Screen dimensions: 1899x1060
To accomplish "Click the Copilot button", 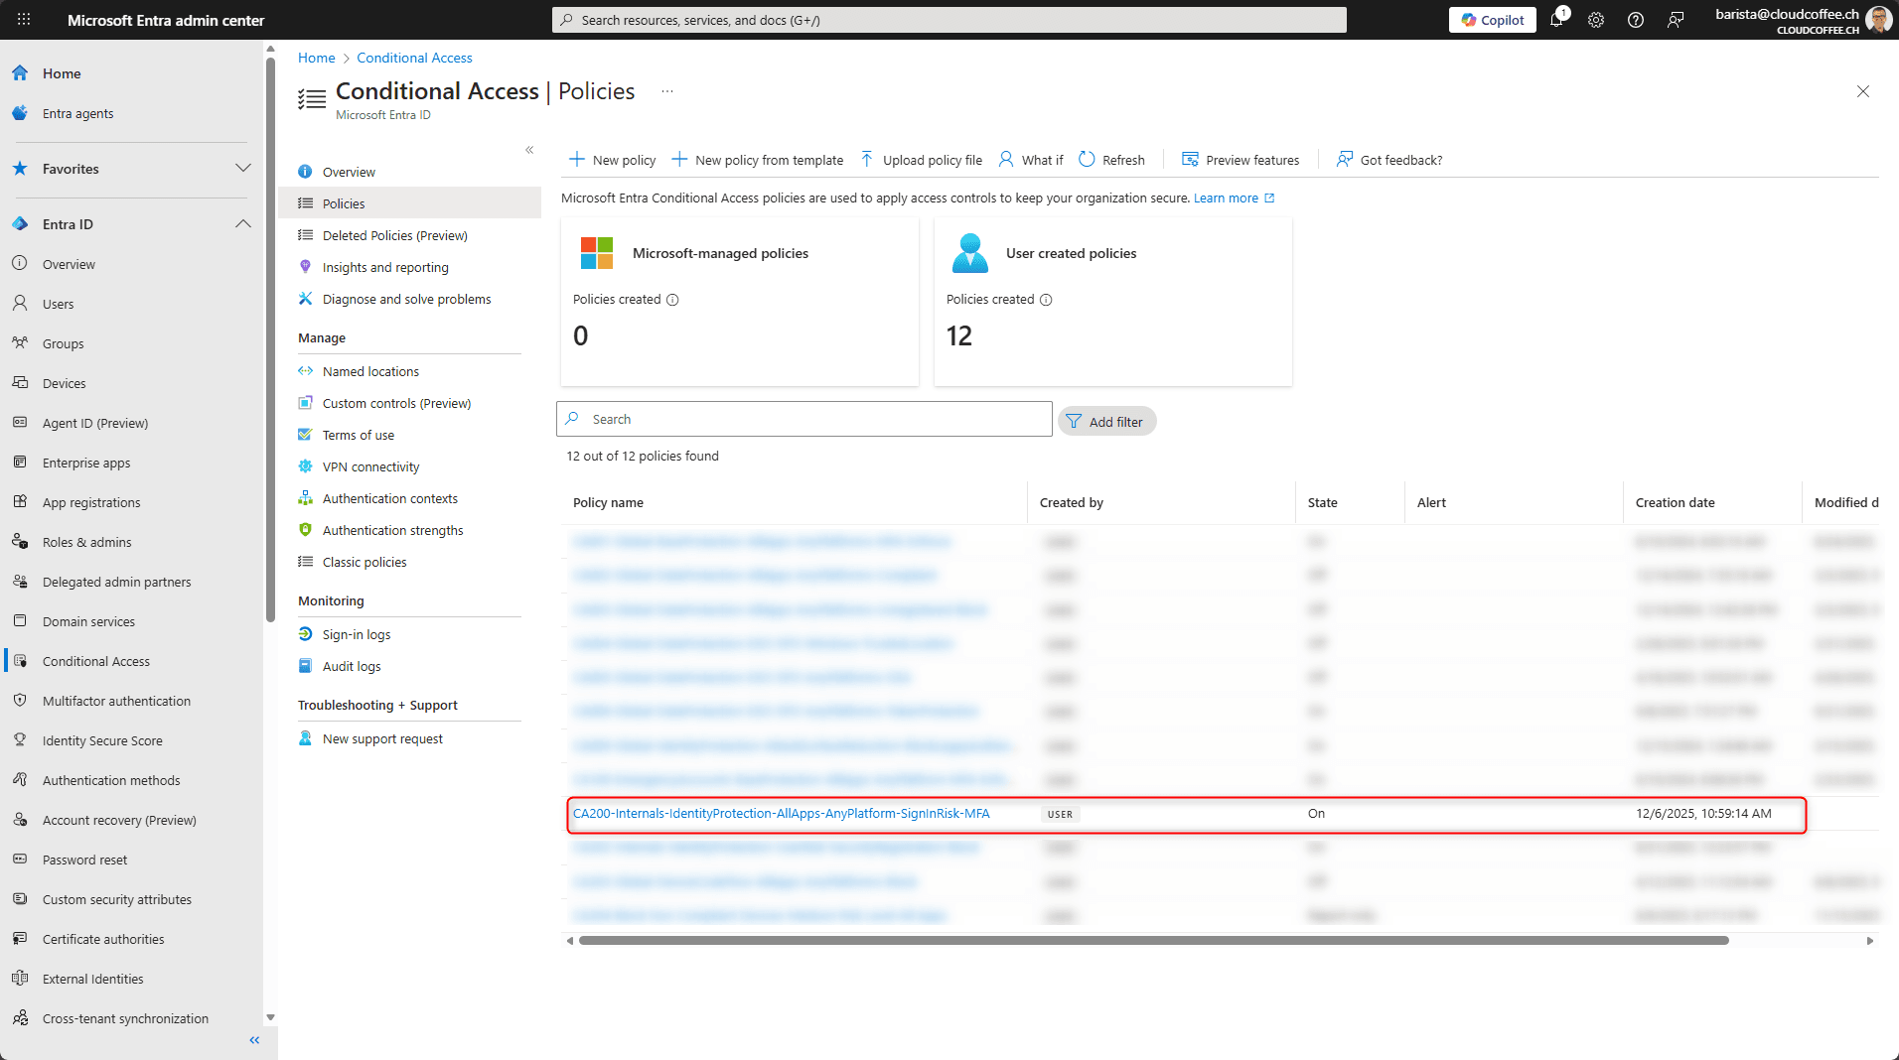I will 1492,20.
